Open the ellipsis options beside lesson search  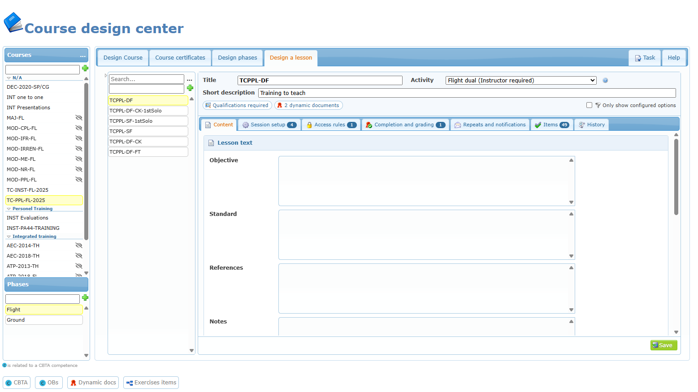point(190,79)
